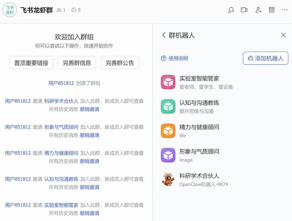Click the 提升思维与沟通 description

point(197,111)
